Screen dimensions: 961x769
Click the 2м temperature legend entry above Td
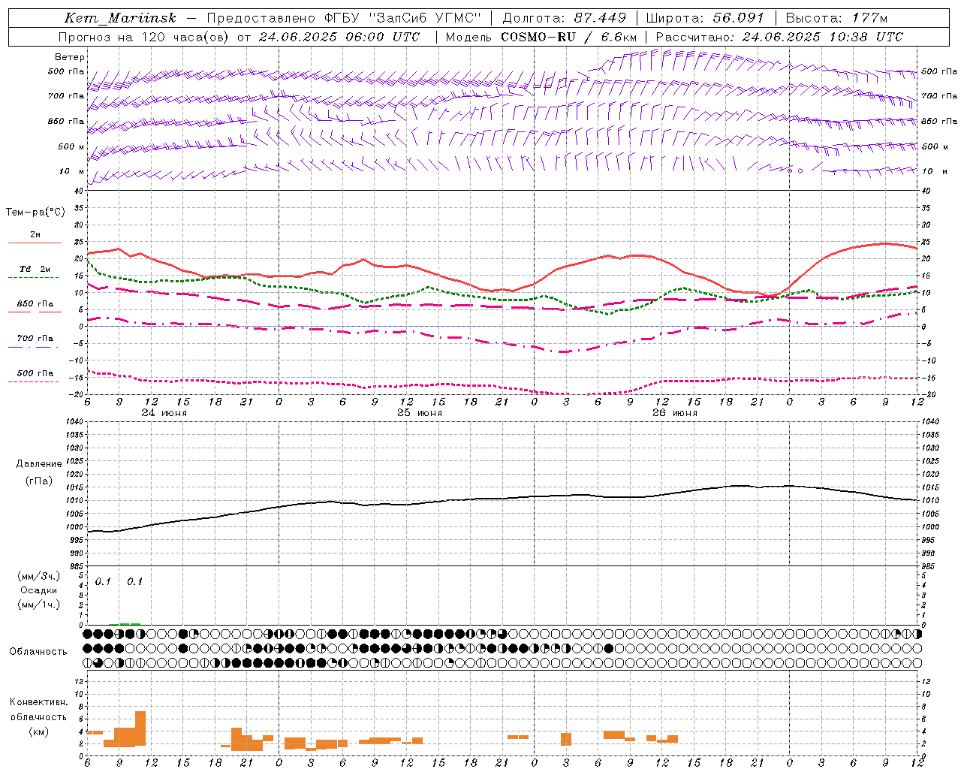click(35, 234)
